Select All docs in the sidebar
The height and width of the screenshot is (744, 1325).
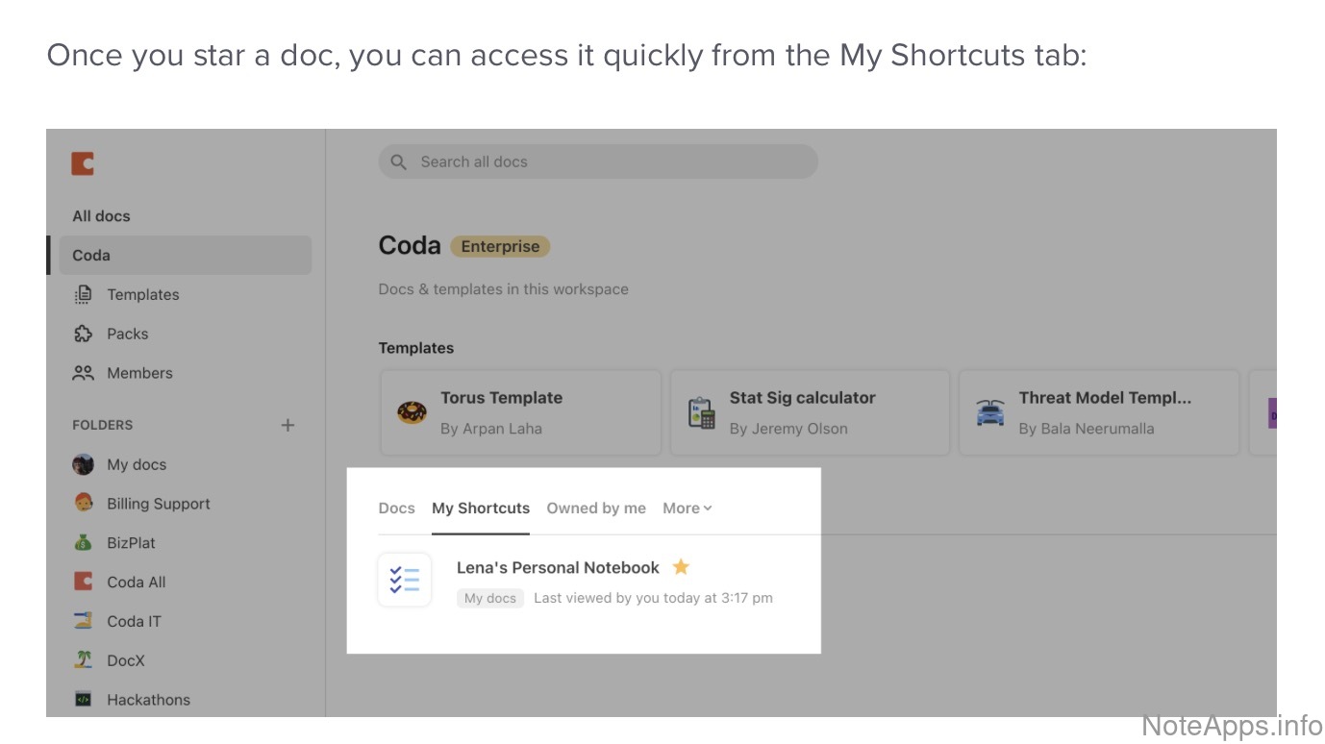[x=101, y=216]
